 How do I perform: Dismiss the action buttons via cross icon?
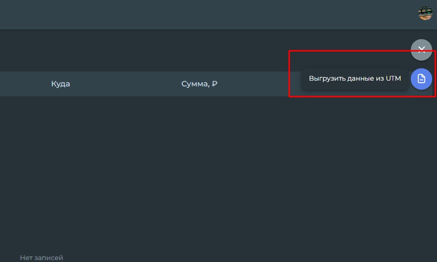421,50
